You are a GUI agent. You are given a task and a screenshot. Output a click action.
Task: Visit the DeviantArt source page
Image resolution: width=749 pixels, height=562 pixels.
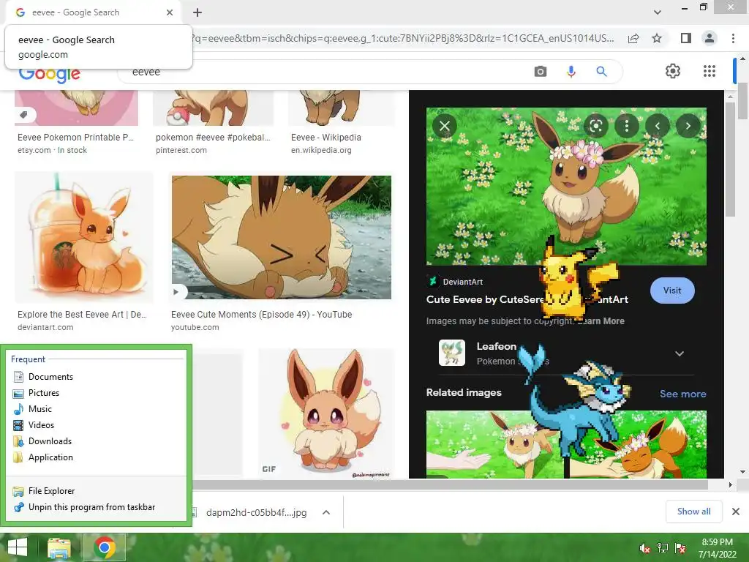(672, 290)
